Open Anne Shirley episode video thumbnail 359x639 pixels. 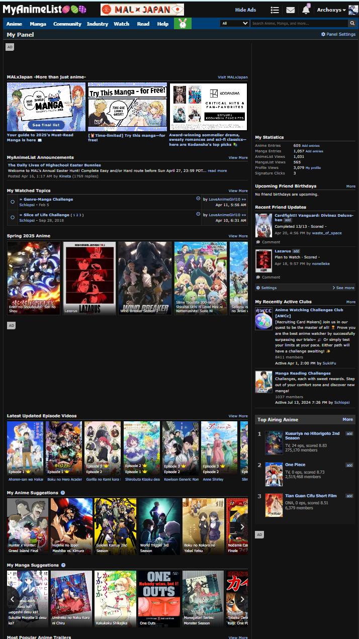pos(219,448)
